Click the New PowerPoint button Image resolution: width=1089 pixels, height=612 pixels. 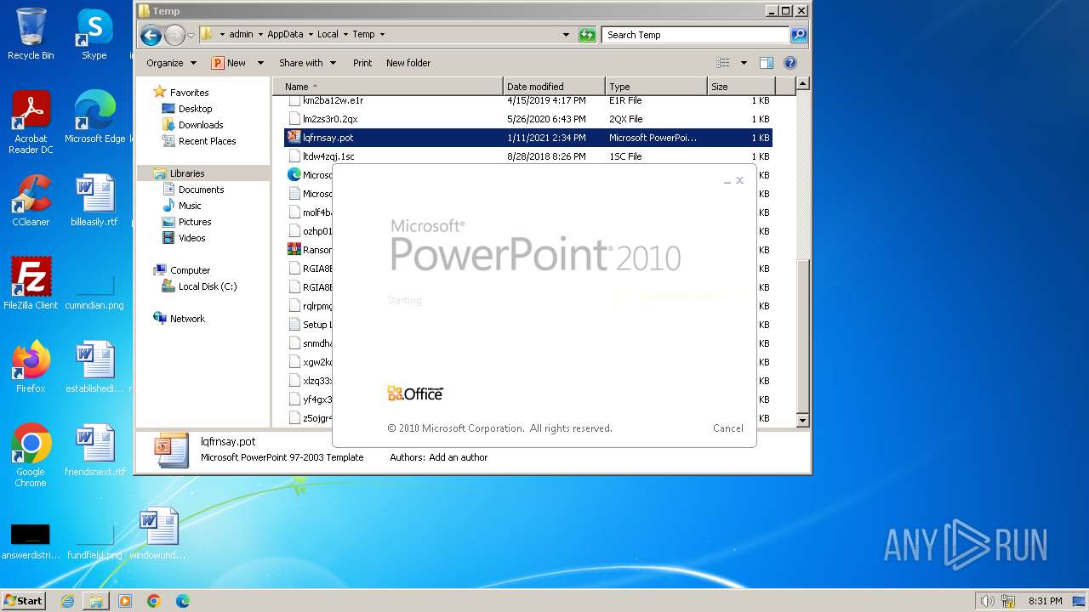coord(229,63)
